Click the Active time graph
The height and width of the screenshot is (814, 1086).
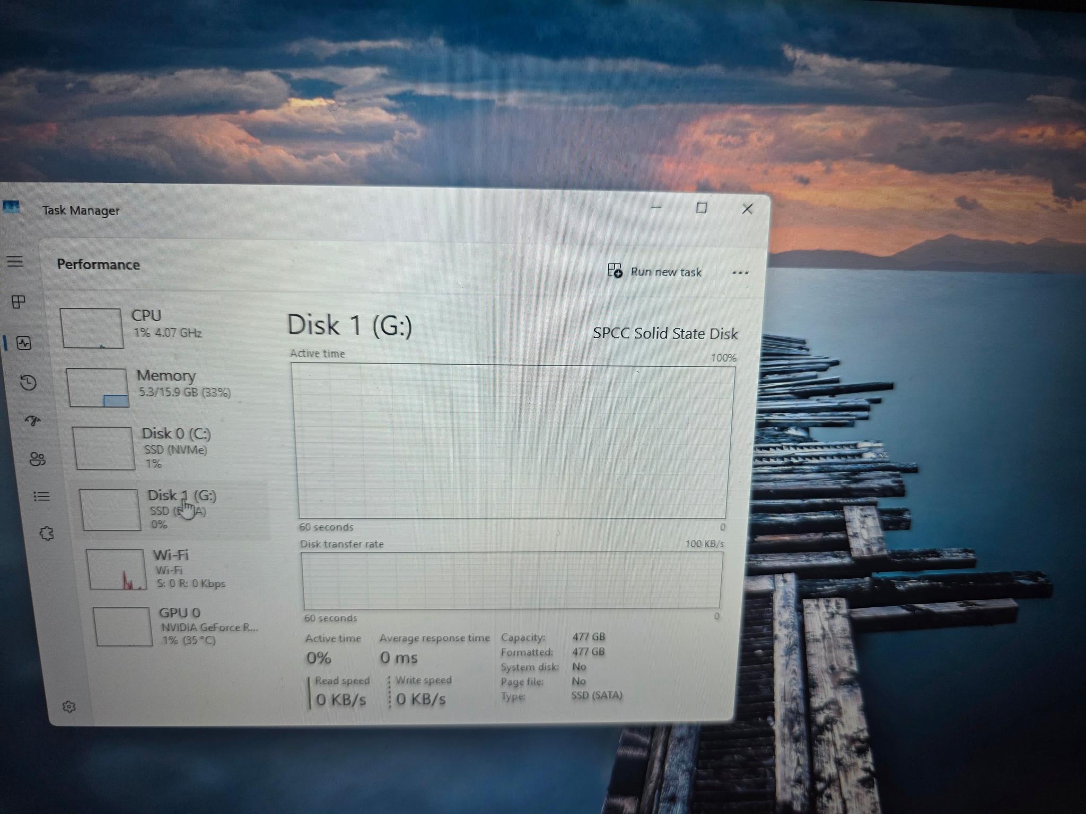pos(513,441)
